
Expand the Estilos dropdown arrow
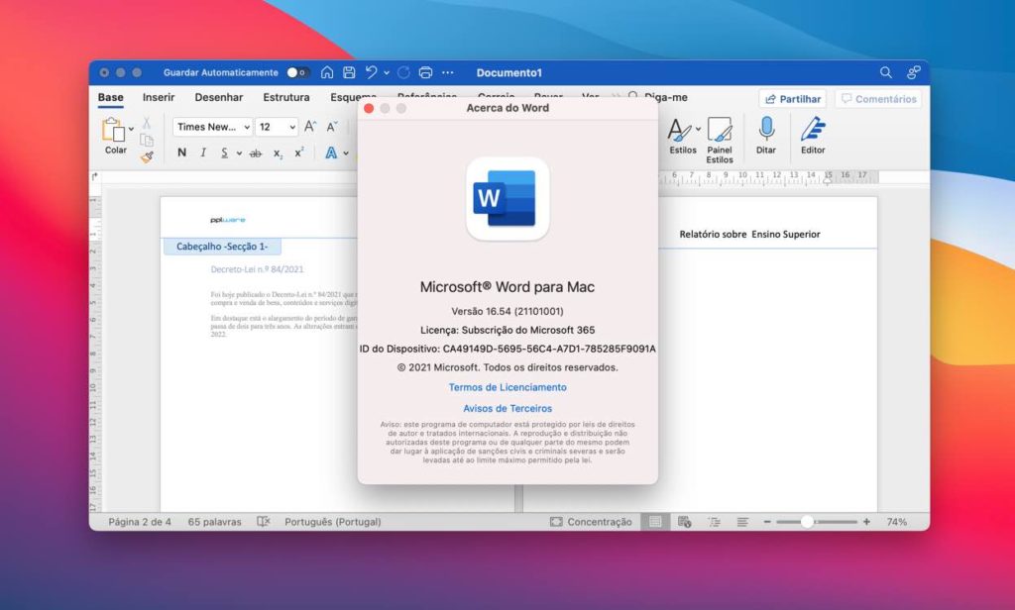click(699, 129)
